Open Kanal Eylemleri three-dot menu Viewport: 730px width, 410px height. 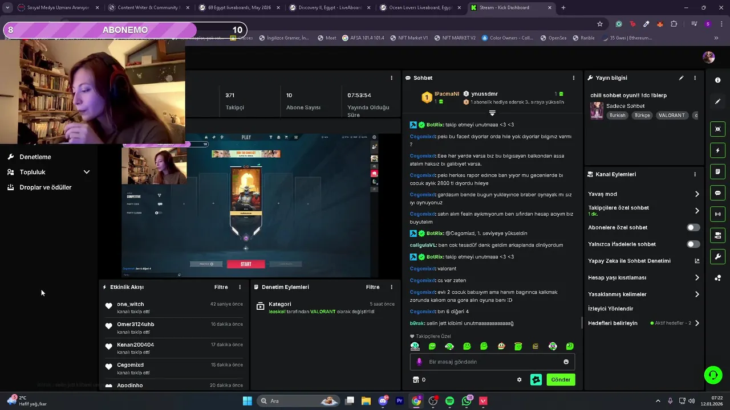coord(695,174)
